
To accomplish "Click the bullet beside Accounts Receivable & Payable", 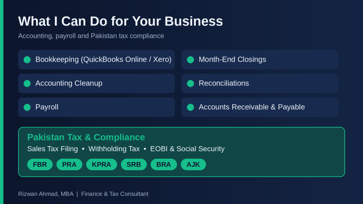I will [190, 107].
